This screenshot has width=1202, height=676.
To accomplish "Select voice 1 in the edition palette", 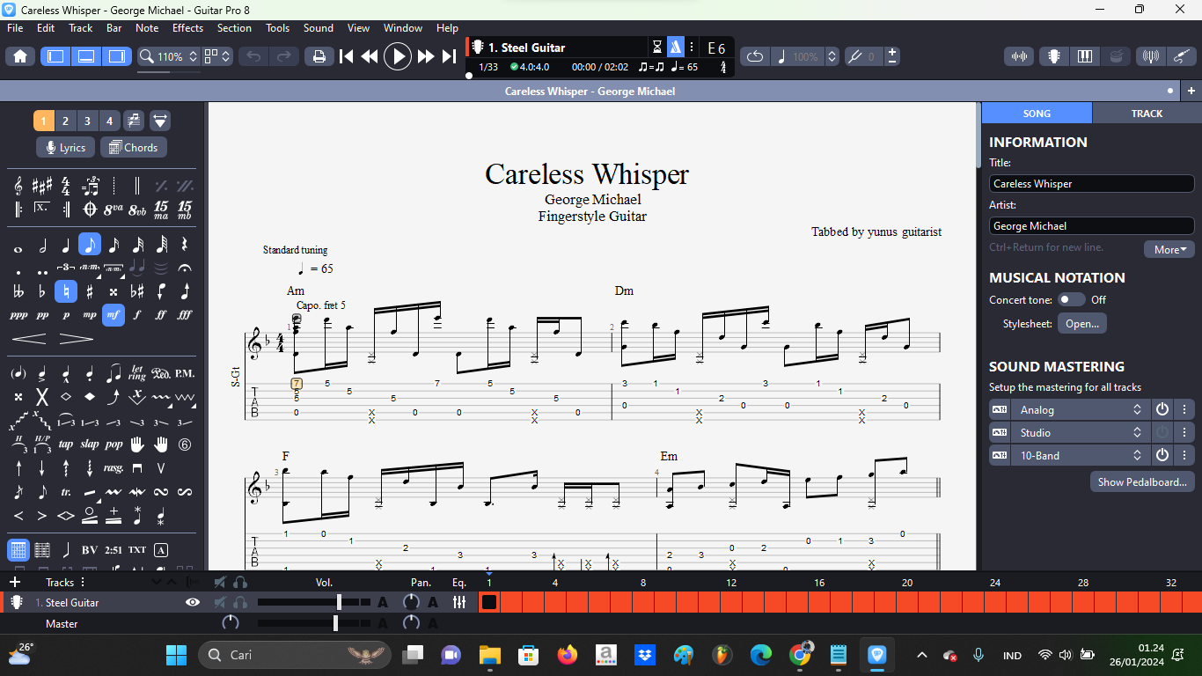I will click(x=43, y=121).
